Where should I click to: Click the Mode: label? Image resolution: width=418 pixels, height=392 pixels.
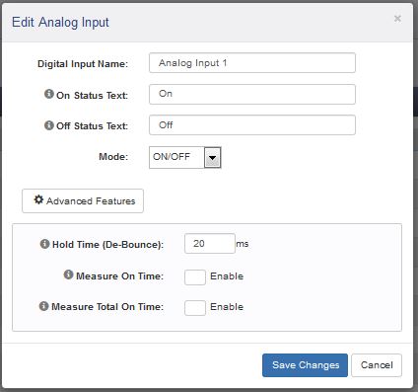tap(113, 157)
